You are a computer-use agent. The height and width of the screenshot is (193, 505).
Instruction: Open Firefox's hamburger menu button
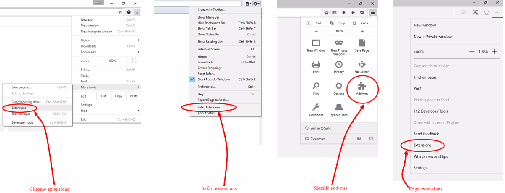[373, 12]
